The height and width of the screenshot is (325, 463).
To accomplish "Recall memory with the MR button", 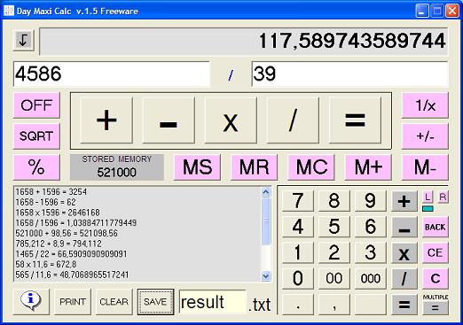I will click(255, 167).
